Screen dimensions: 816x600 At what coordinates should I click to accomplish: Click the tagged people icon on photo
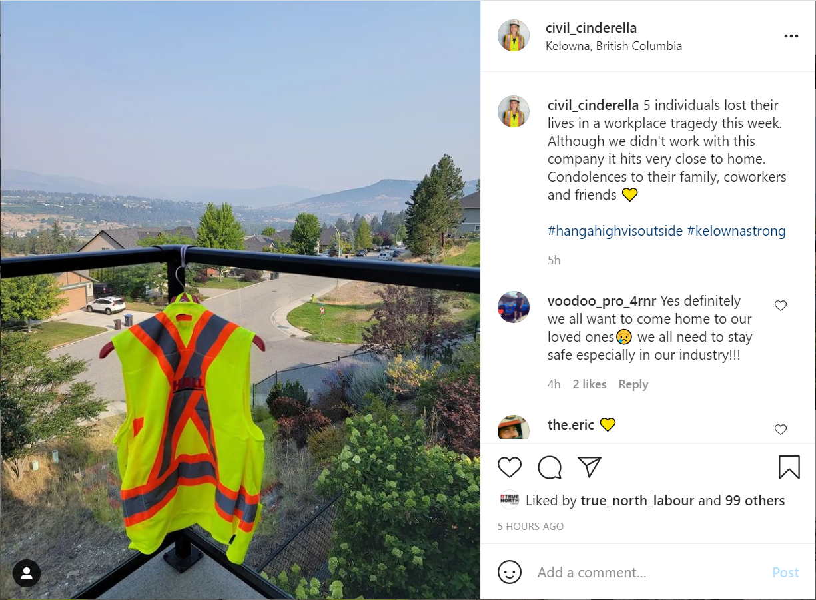27,573
